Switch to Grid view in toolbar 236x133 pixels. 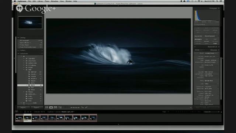pyautogui.click(x=47, y=108)
